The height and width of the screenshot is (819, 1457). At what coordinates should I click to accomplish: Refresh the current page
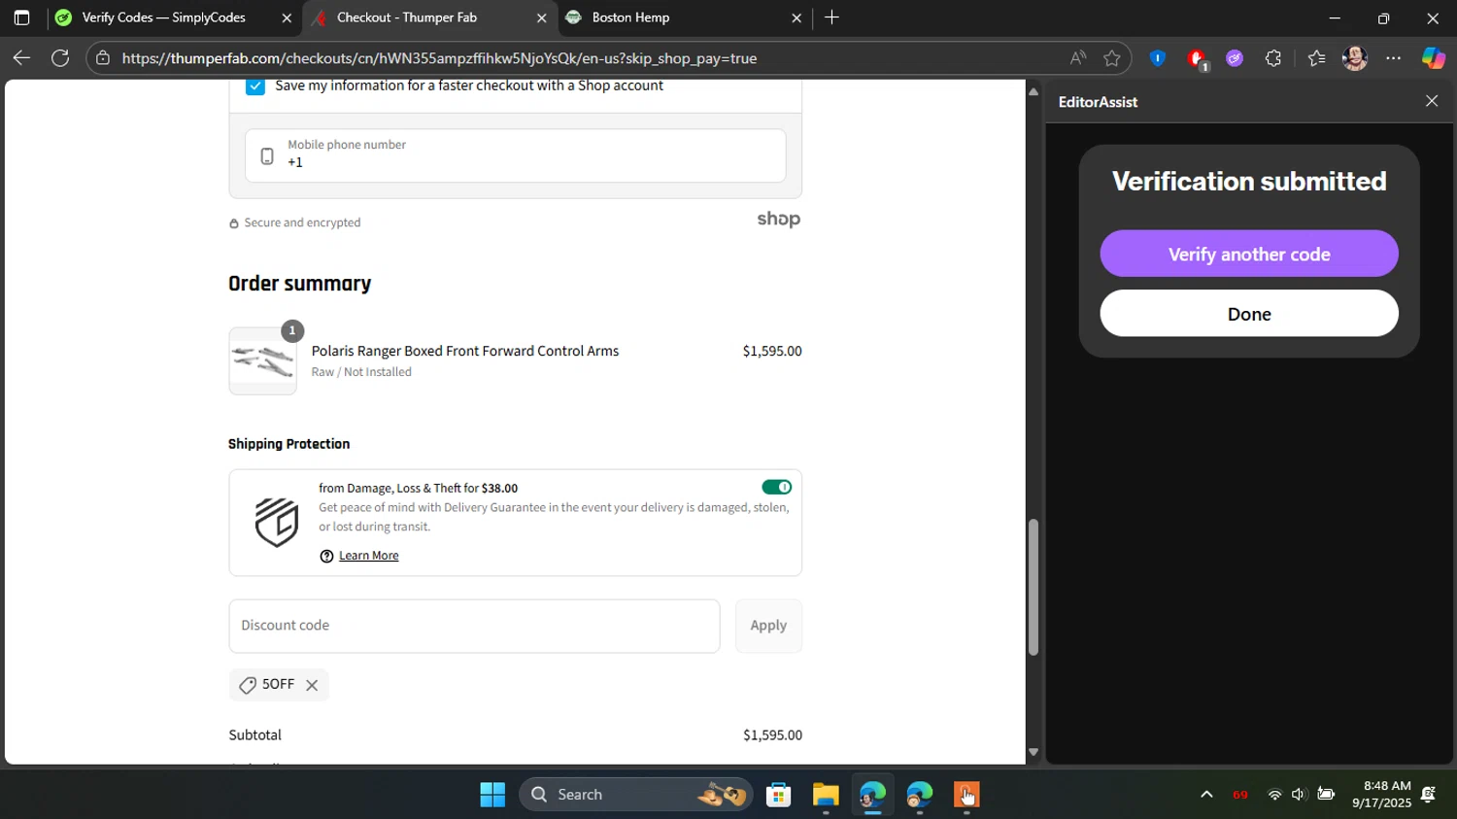point(60,58)
